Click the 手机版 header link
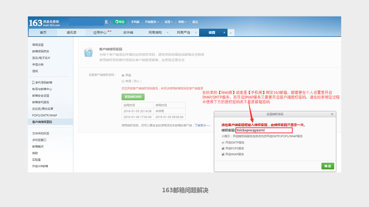 point(135,22)
